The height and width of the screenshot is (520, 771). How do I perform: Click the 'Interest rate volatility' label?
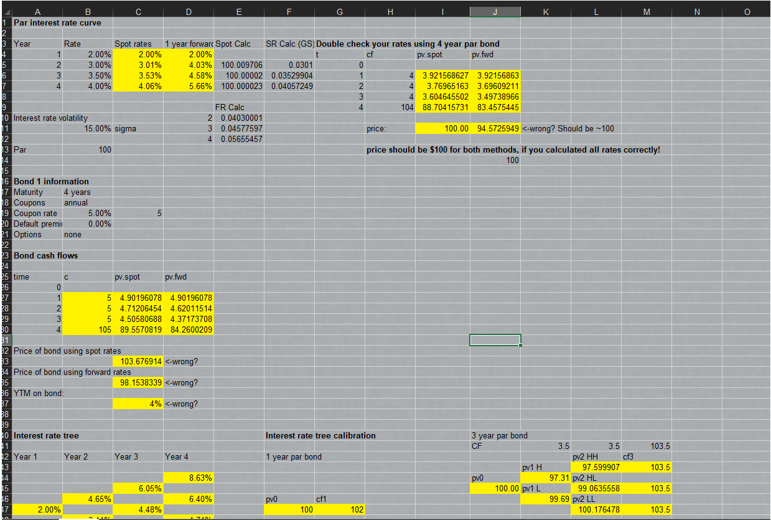pyautogui.click(x=51, y=118)
